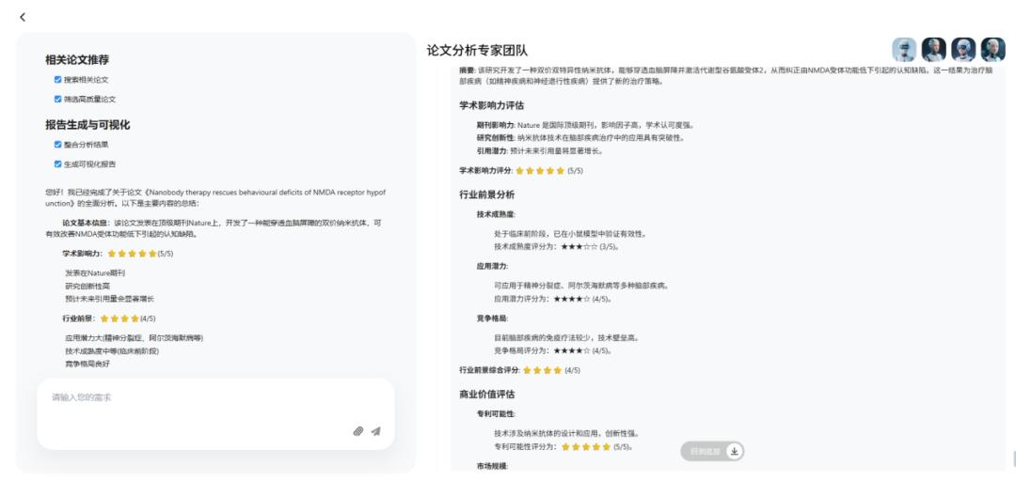The image size is (1016, 481).
Task: Click the paperclip attachment icon
Action: [358, 431]
